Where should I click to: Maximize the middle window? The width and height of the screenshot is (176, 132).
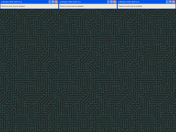pyautogui.click(x=112, y=2)
